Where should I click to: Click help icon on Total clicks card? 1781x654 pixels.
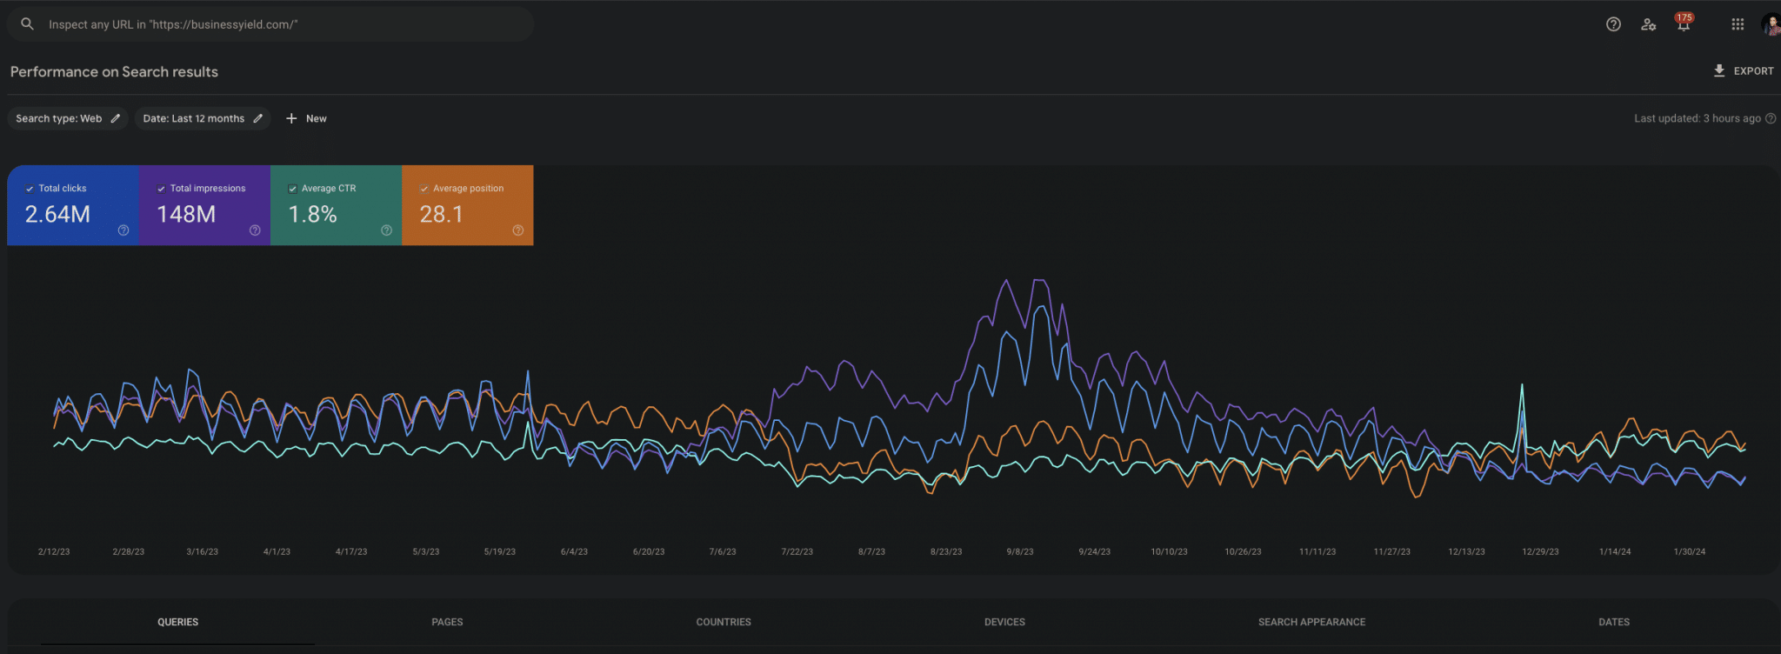tap(123, 230)
